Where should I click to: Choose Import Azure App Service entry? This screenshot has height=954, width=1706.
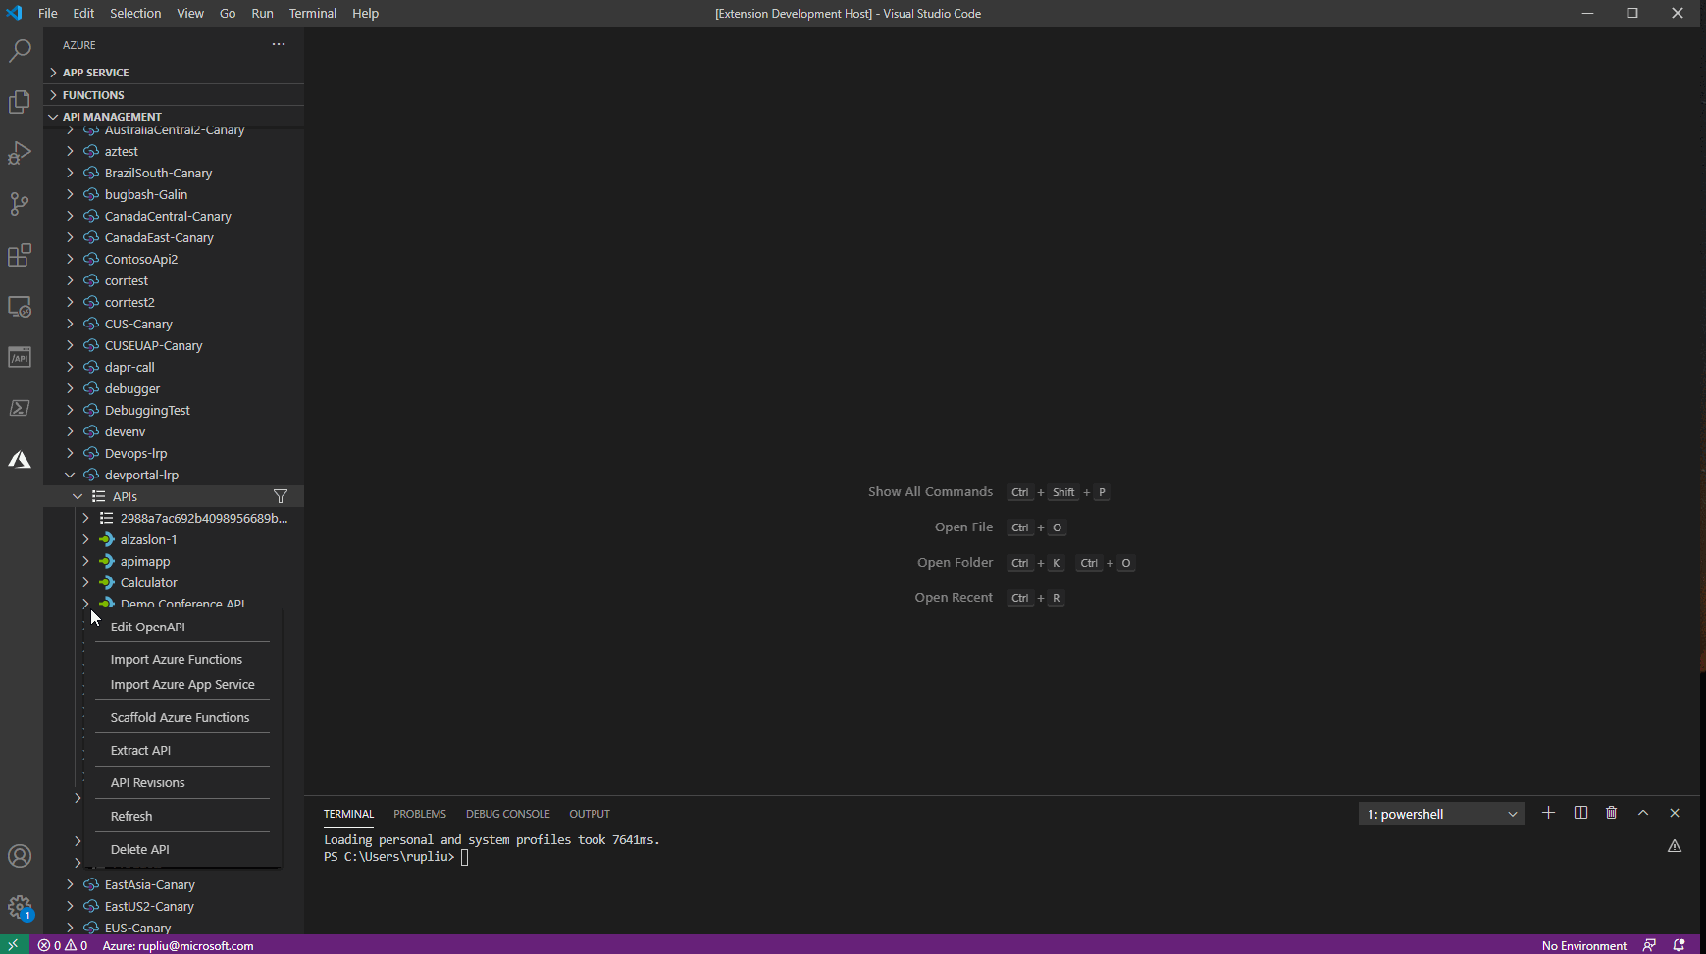pyautogui.click(x=183, y=684)
